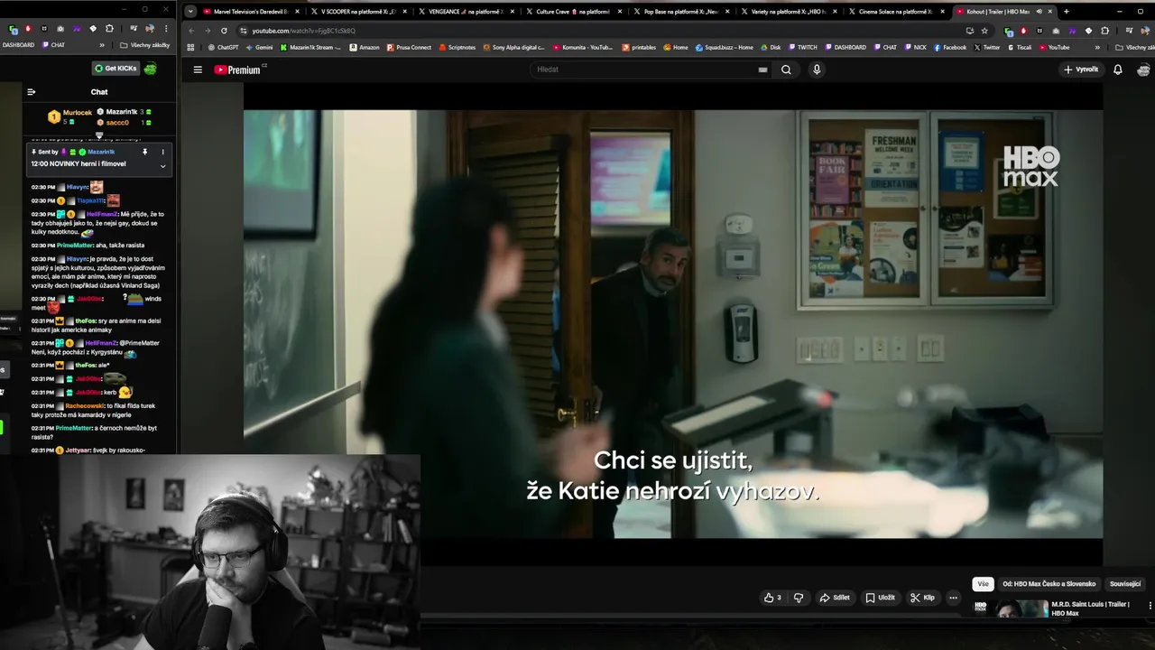
Task: Click in the Hledat search field
Action: 645,70
